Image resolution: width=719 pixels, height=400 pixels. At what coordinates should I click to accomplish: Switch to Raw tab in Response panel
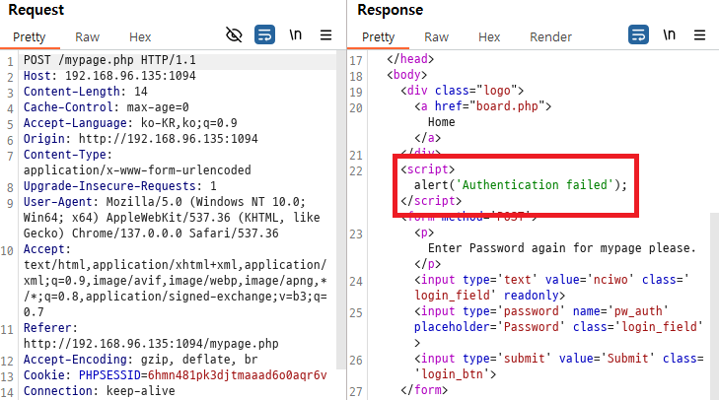click(436, 37)
